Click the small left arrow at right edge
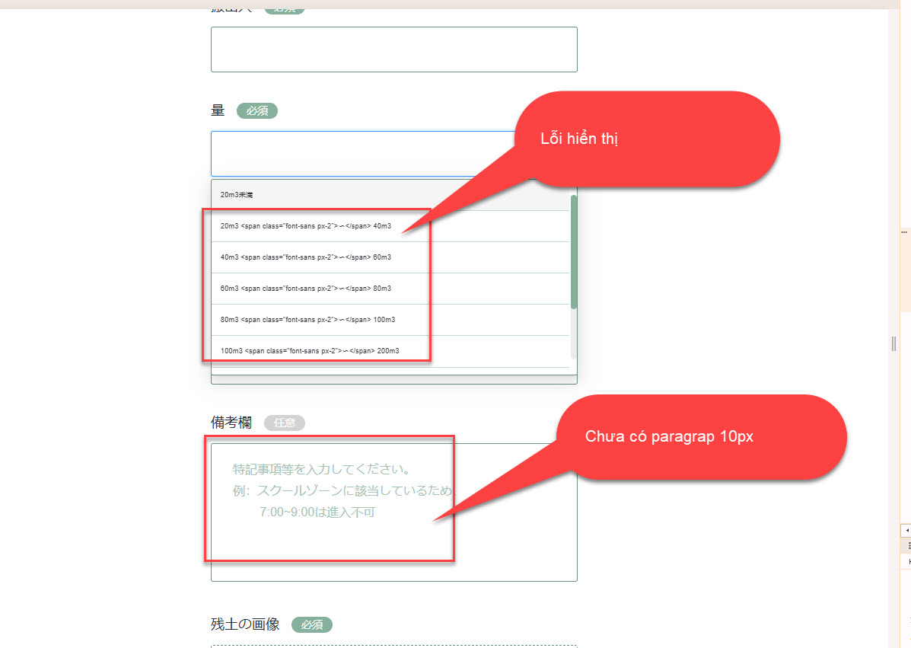Viewport: 911px width, 648px height. point(906,529)
